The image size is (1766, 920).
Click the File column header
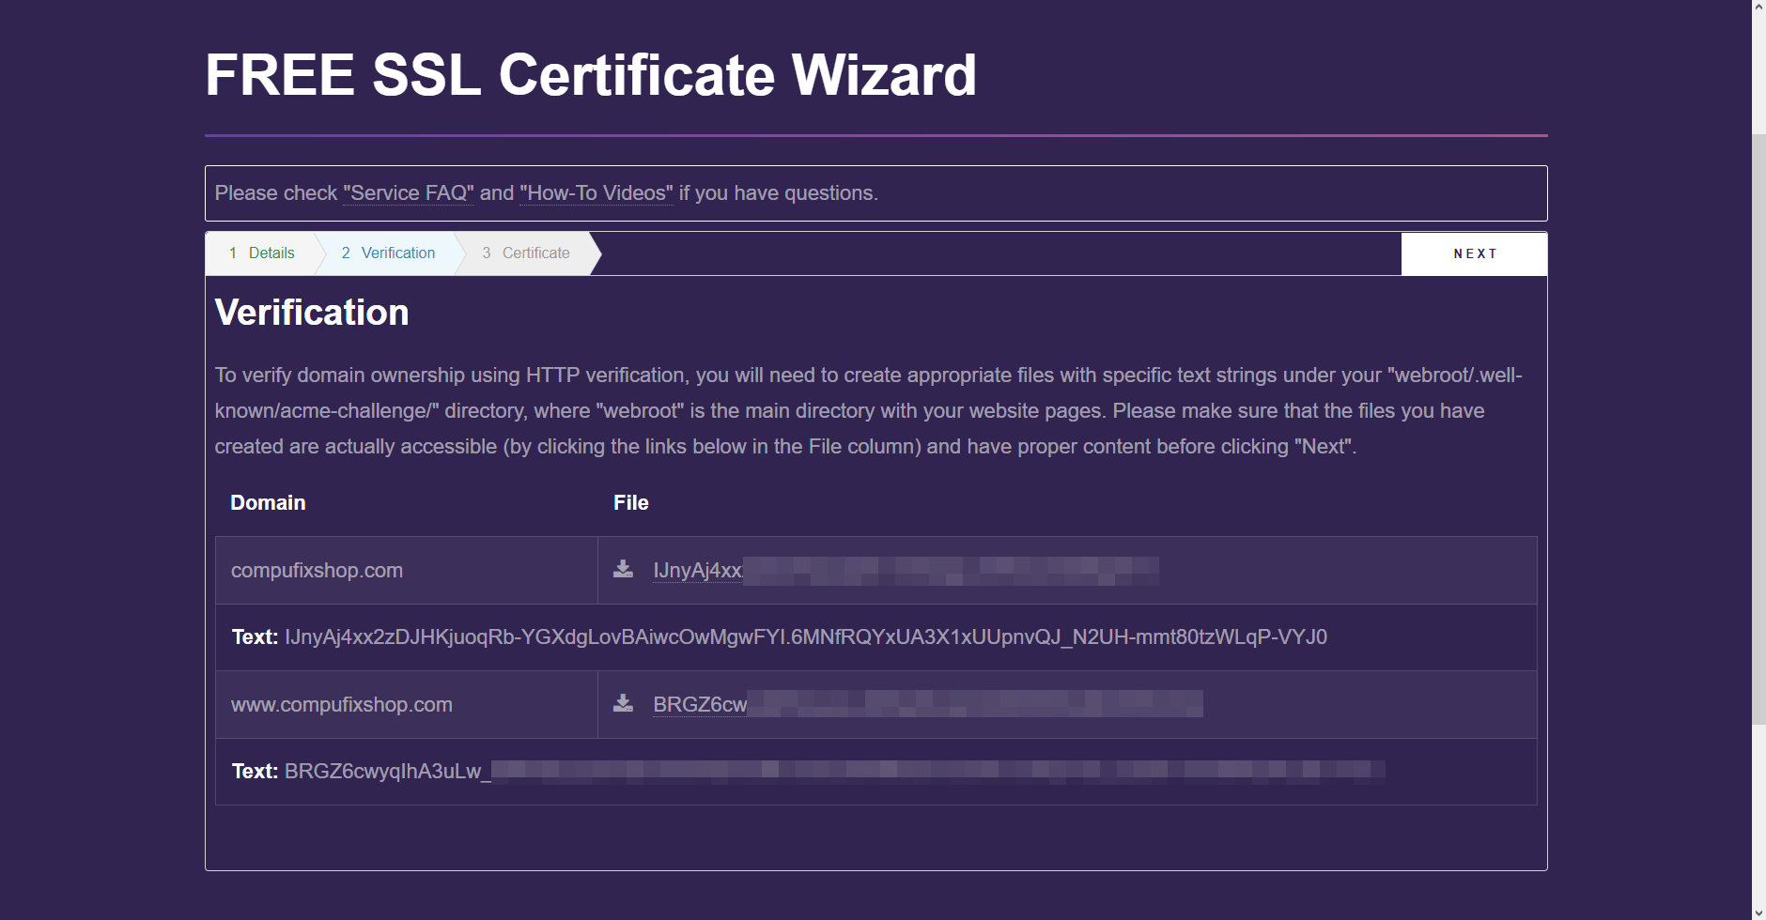(x=631, y=503)
